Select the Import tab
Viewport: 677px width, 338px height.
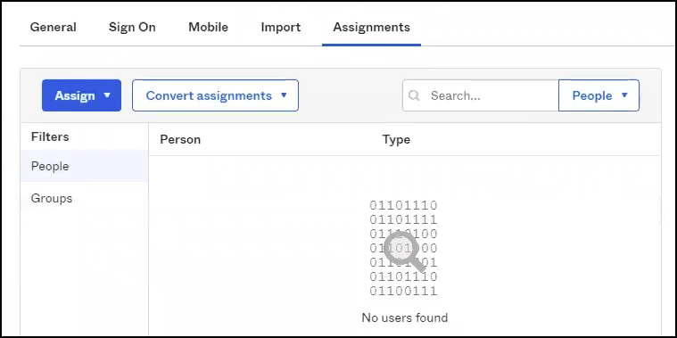[281, 27]
